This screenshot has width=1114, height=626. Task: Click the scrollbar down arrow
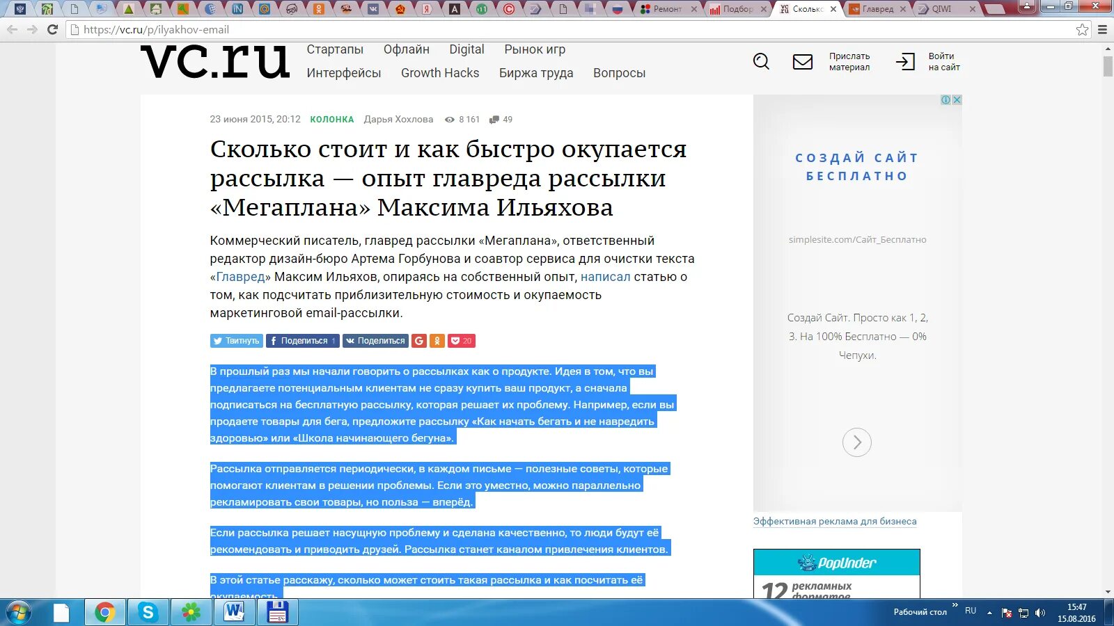tap(1108, 593)
